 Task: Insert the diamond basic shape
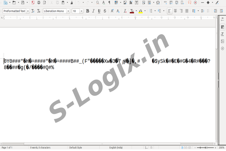(208, 3)
